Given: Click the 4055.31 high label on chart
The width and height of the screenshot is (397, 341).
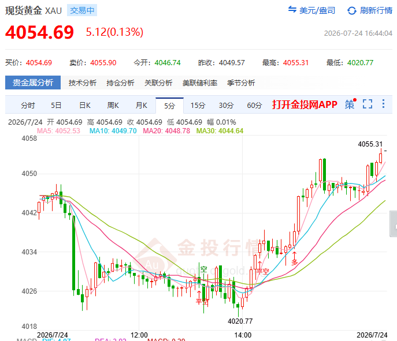Looking at the screenshot, I should click(x=370, y=144).
